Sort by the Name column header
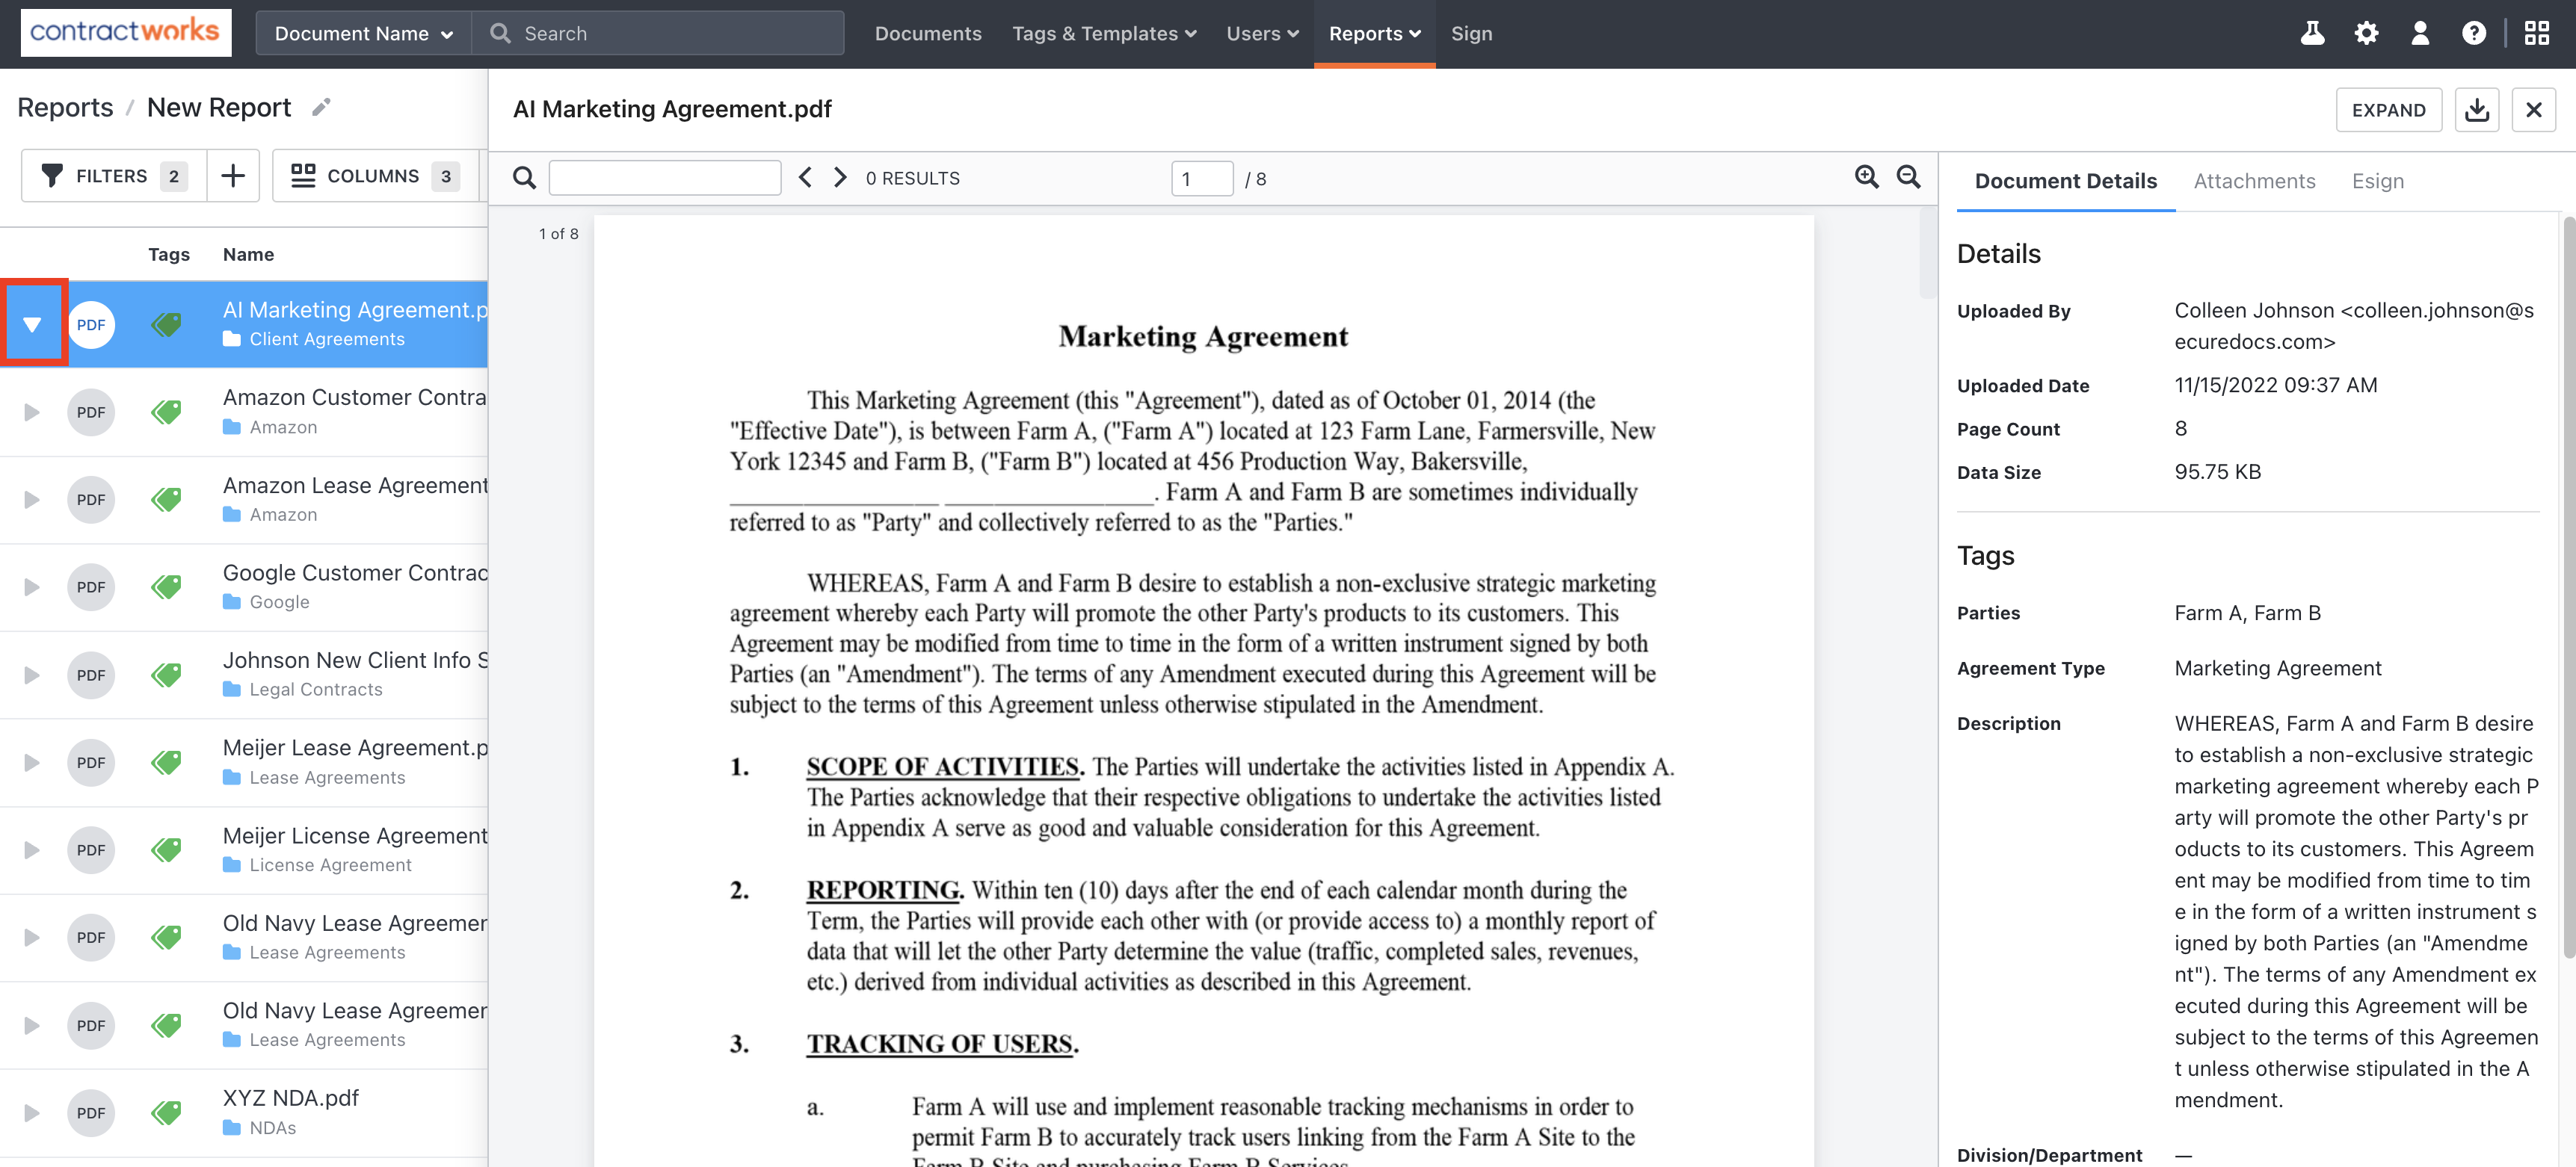2576x1167 pixels. tap(248, 254)
